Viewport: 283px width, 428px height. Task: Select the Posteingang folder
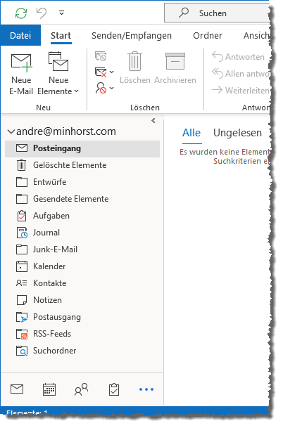(x=82, y=149)
